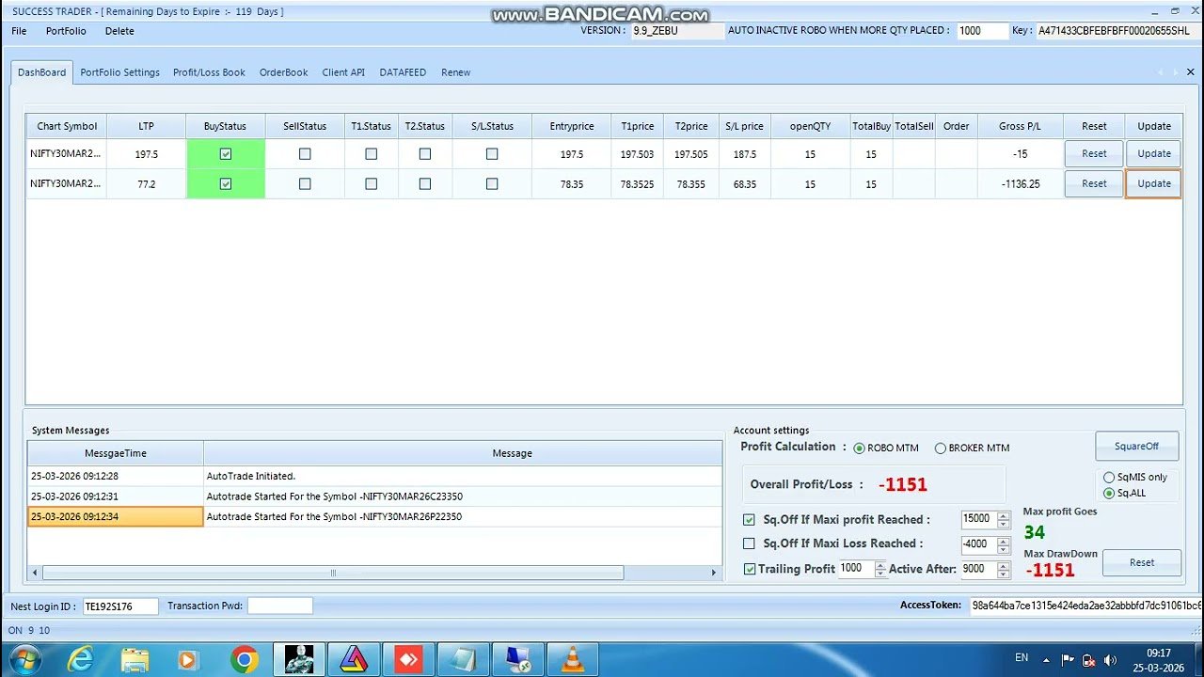The height and width of the screenshot is (677, 1204).
Task: Launch VLC media player from the taskbar
Action: click(x=572, y=658)
